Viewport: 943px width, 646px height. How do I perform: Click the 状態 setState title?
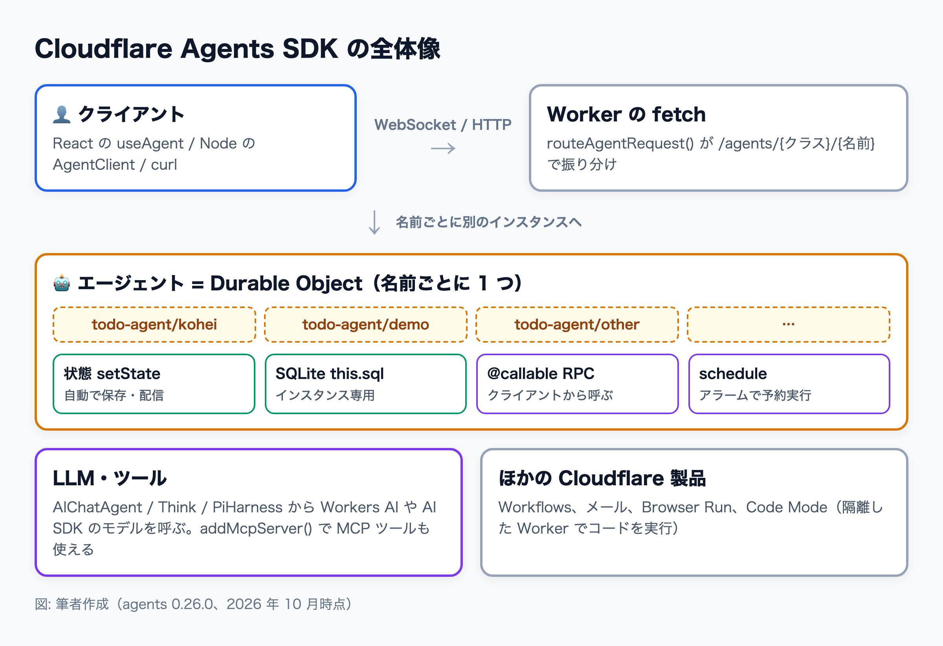(x=112, y=374)
